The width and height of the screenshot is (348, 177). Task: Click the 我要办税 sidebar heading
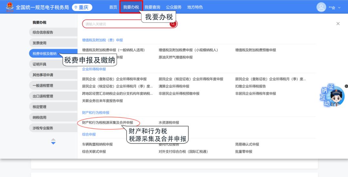coord(40,22)
